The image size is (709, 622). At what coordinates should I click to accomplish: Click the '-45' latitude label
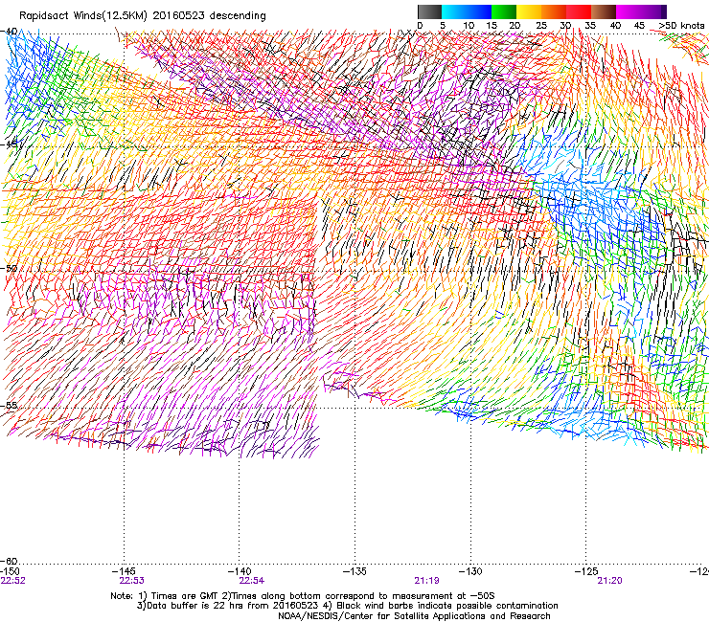[x=9, y=144]
